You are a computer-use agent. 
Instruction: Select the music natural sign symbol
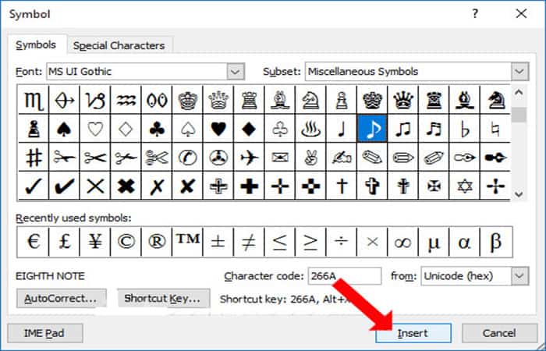pos(495,129)
